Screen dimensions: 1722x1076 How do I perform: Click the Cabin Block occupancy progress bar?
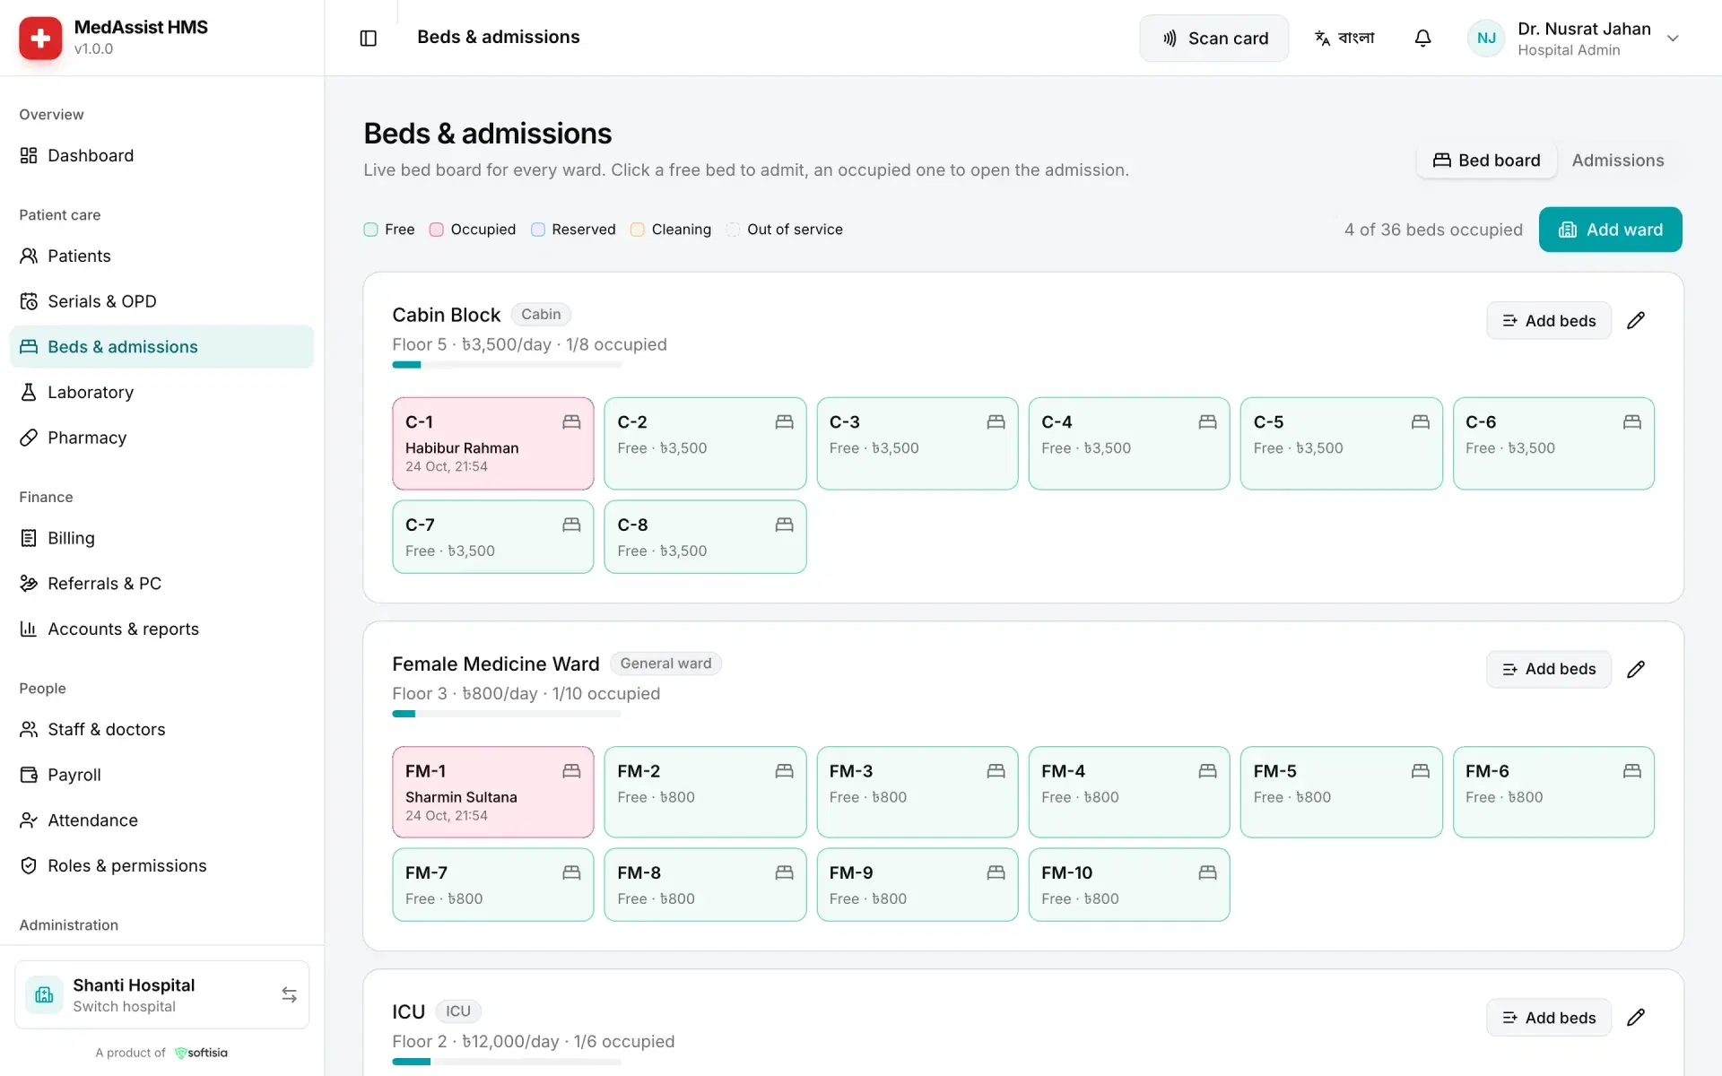tap(507, 365)
